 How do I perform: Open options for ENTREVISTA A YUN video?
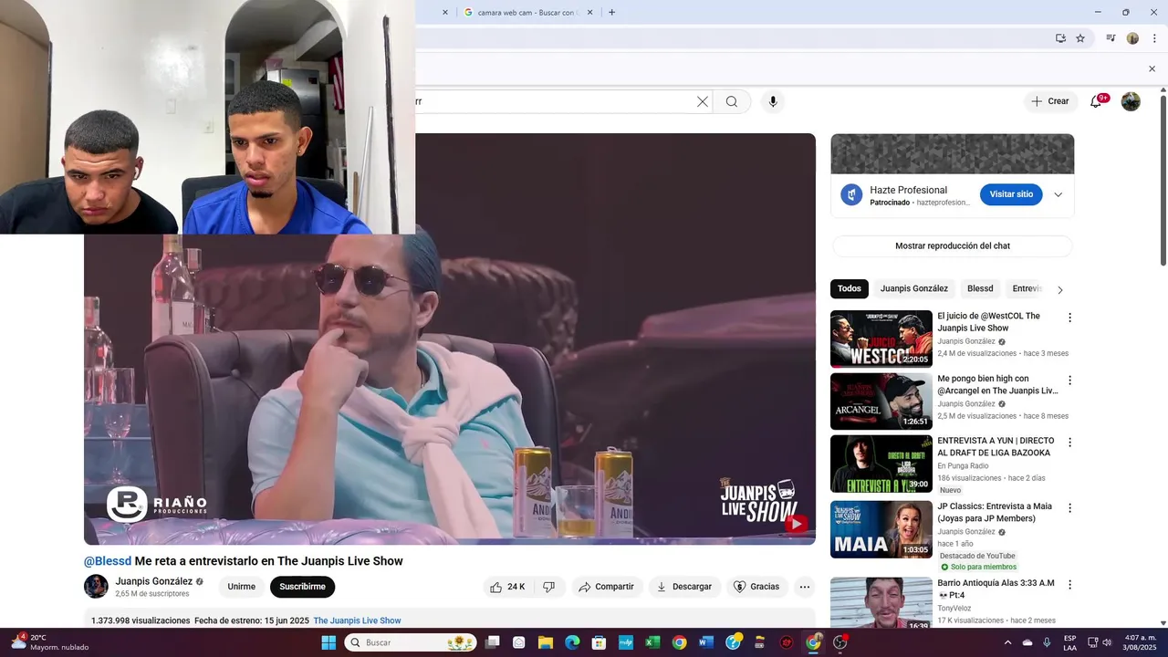pyautogui.click(x=1069, y=442)
